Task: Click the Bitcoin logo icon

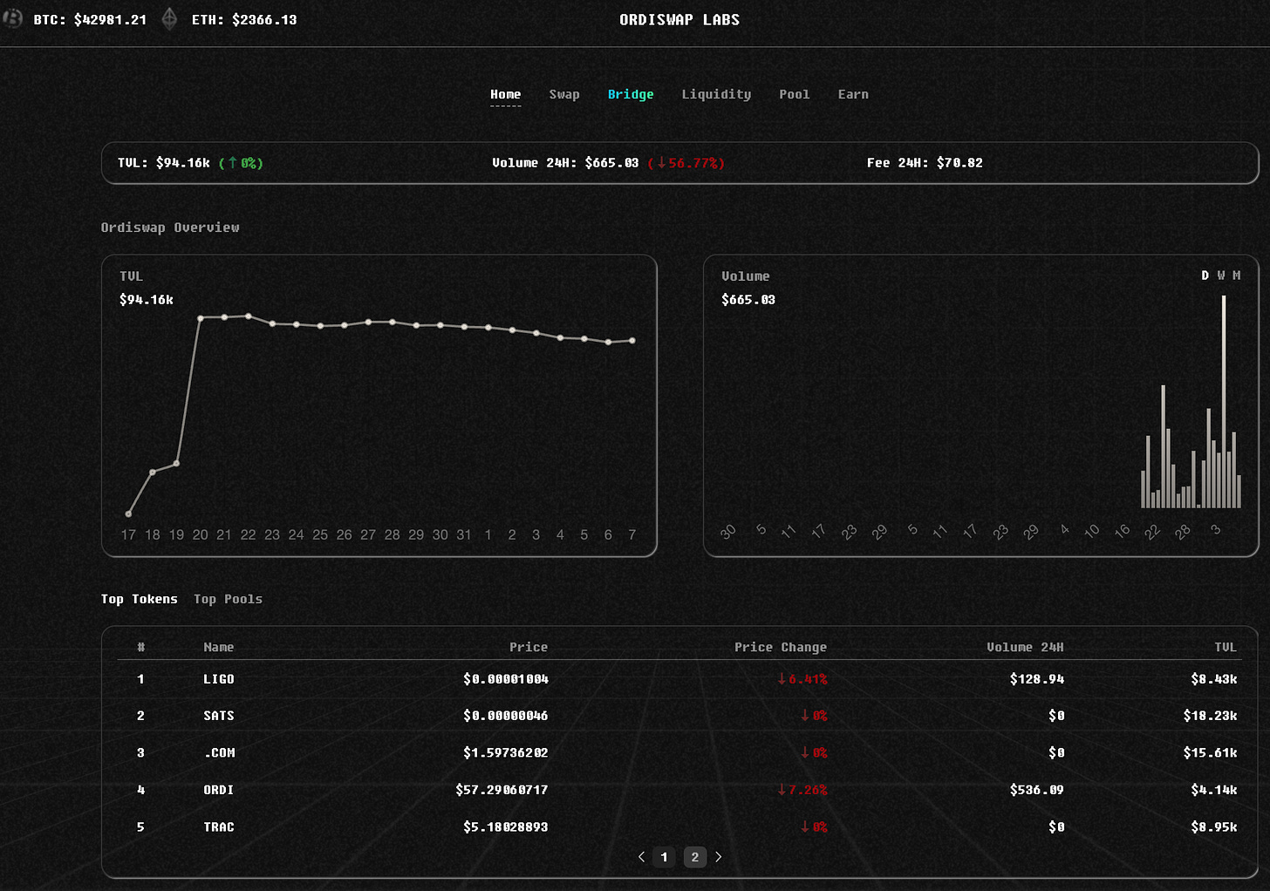Action: (x=12, y=18)
